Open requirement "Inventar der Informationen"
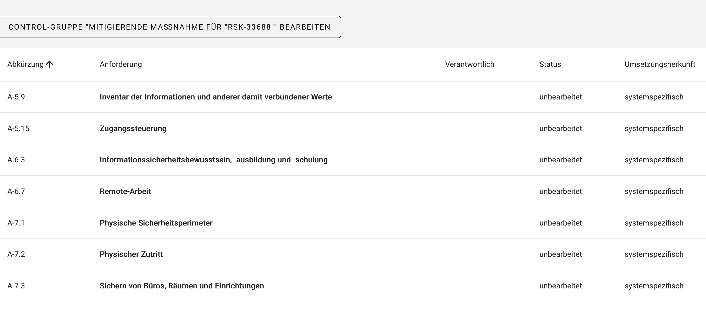The image size is (706, 310). coord(216,97)
